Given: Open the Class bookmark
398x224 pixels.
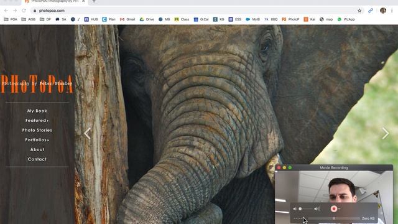Looking at the screenshot, I should coord(182,19).
